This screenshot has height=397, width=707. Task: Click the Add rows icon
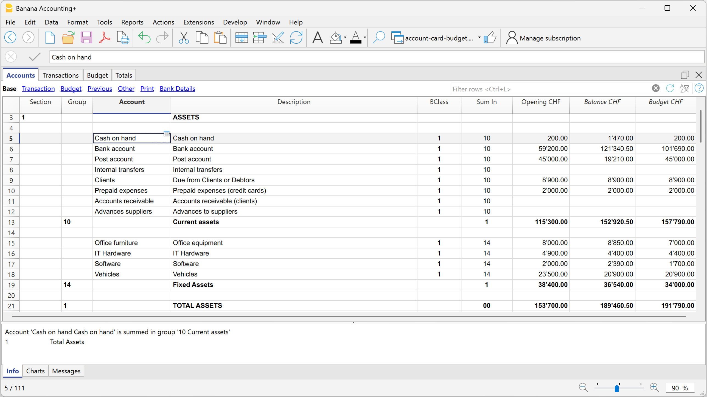pyautogui.click(x=242, y=38)
